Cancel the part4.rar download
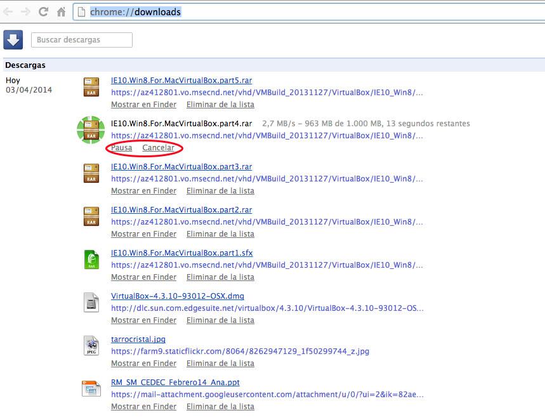Image resolution: width=545 pixels, height=420 pixels. (158, 148)
